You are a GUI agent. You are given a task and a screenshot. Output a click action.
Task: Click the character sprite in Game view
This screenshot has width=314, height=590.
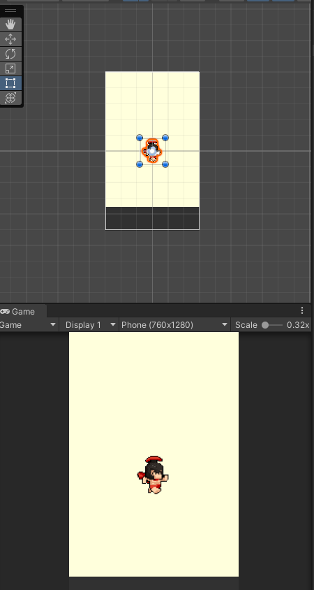153,475
